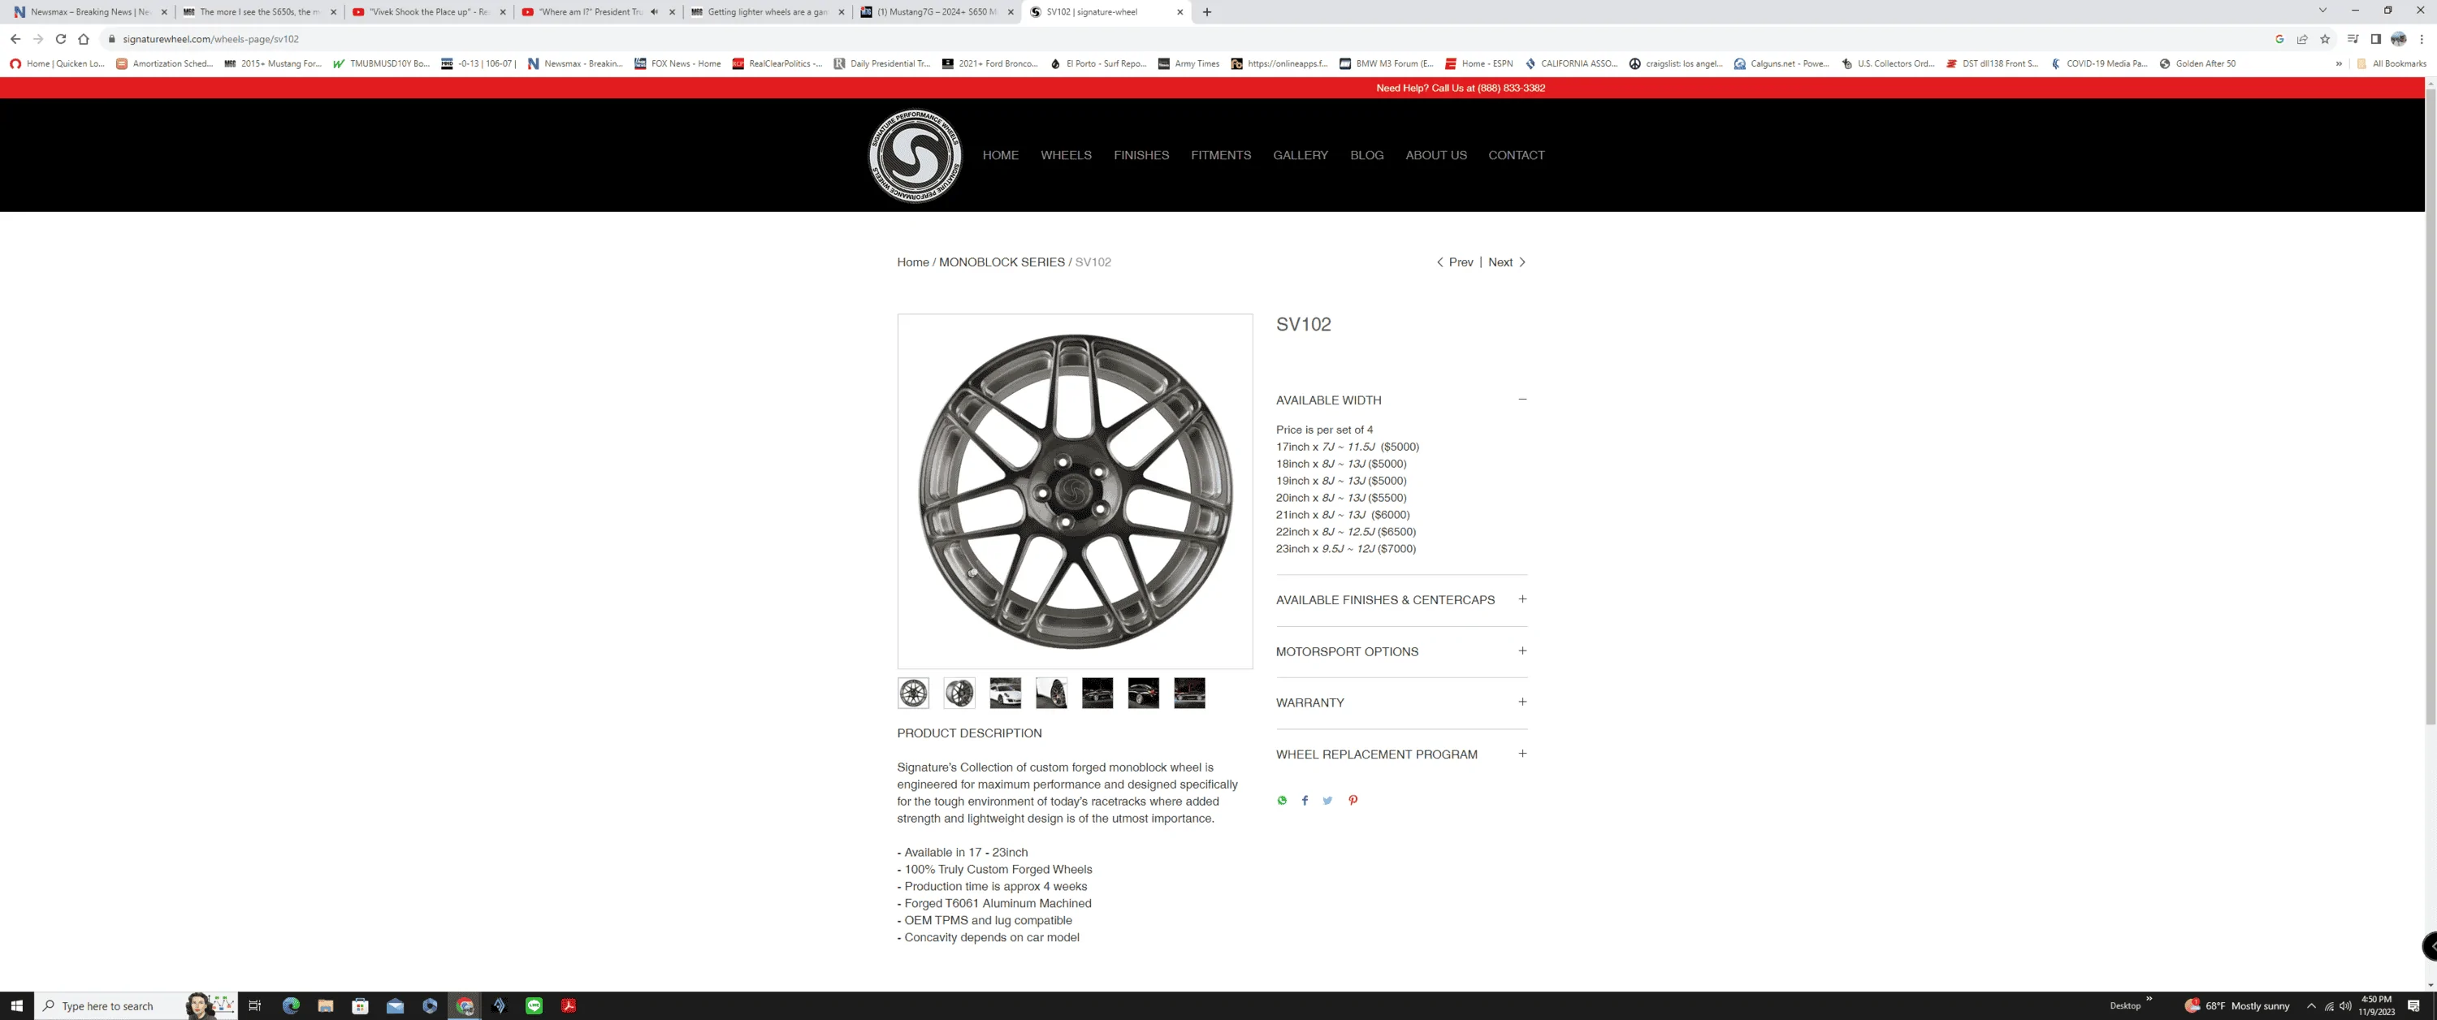Open a new browser tab
The width and height of the screenshot is (2437, 1020).
pyautogui.click(x=1207, y=12)
